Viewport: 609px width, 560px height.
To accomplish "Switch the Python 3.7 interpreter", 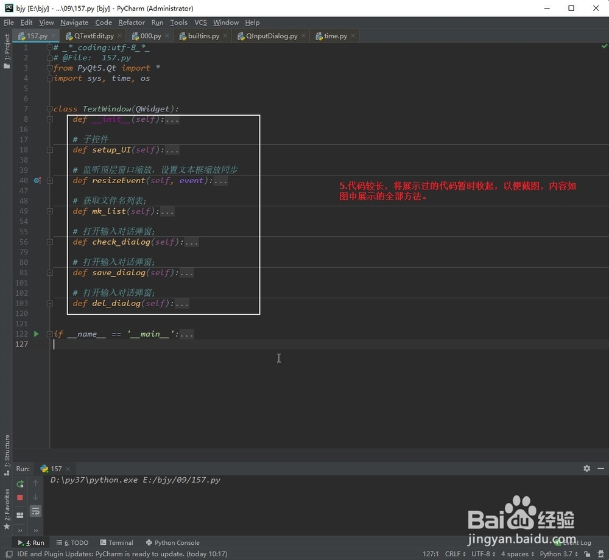I will [558, 554].
